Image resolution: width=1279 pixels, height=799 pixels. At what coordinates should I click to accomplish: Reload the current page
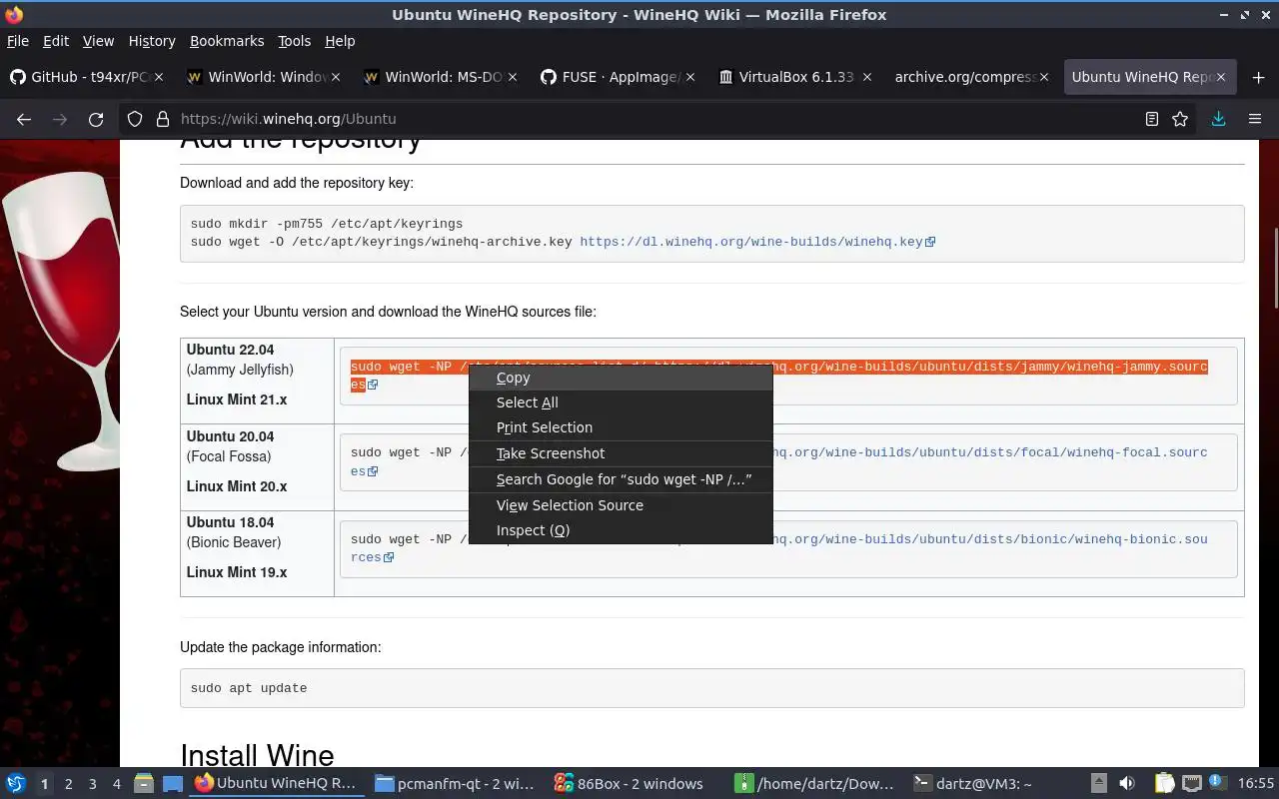[x=96, y=119]
